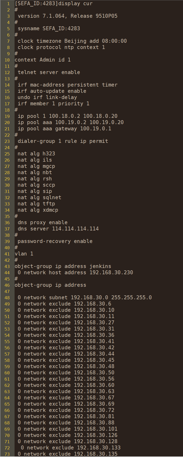This screenshot has height=457, width=183.
Task: Click the 'object-group ip address jenkins' line
Action: 63,266
